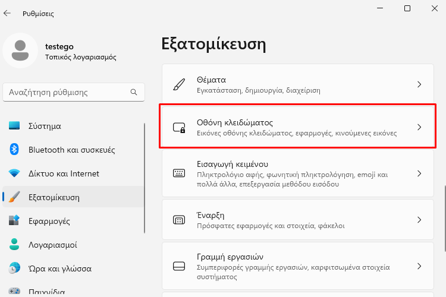Click the back arrow icon
Viewport: 446px width, 297px height.
(7, 13)
